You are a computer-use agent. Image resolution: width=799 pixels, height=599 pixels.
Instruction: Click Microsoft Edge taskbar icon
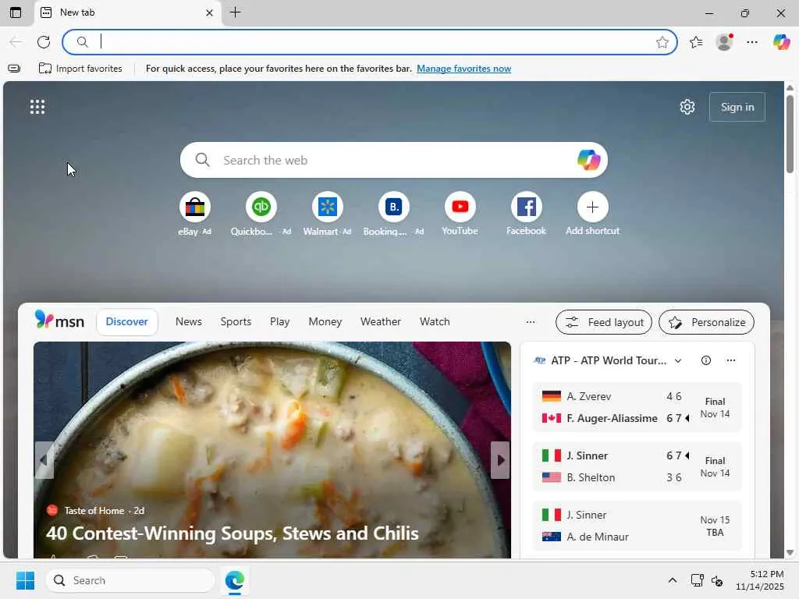(x=235, y=580)
